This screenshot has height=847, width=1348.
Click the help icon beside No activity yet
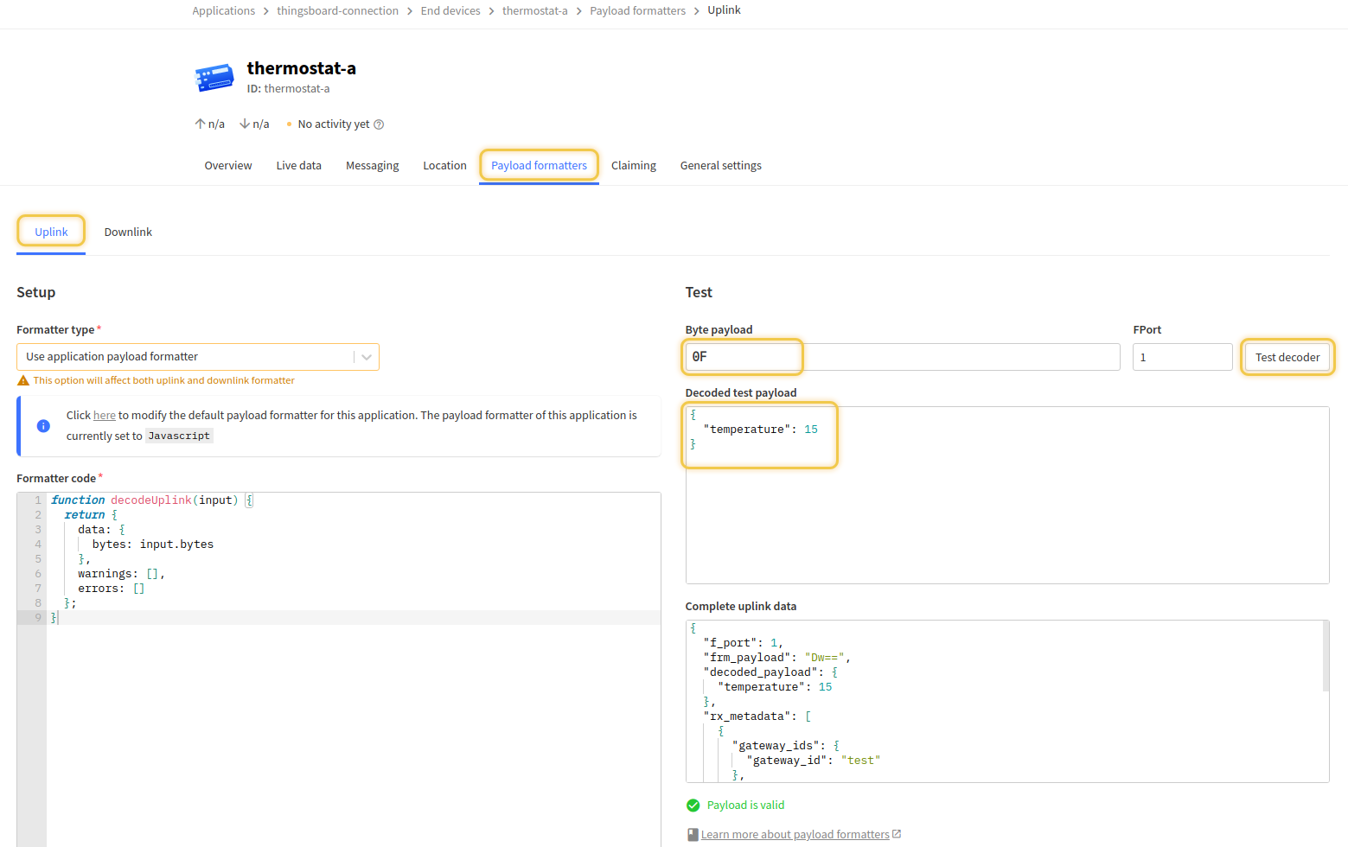pos(379,124)
